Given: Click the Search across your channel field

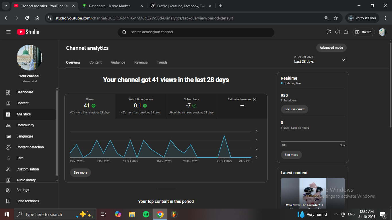Looking at the screenshot, I should [196, 32].
